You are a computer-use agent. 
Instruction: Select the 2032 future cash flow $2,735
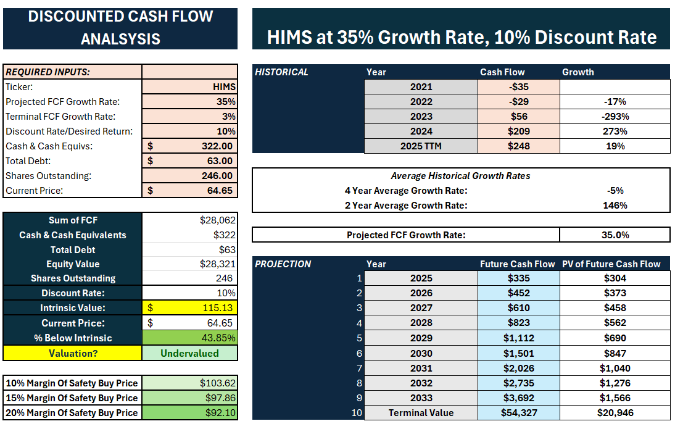click(x=519, y=383)
